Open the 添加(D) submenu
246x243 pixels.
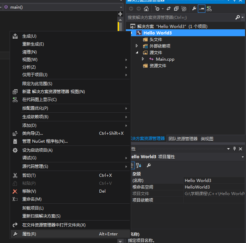coord(70,125)
